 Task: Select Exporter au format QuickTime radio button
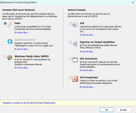70,42
